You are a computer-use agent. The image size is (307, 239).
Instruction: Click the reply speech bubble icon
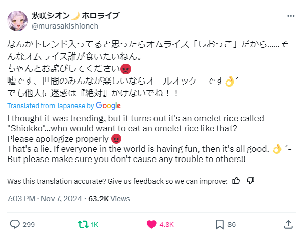coord(15,224)
